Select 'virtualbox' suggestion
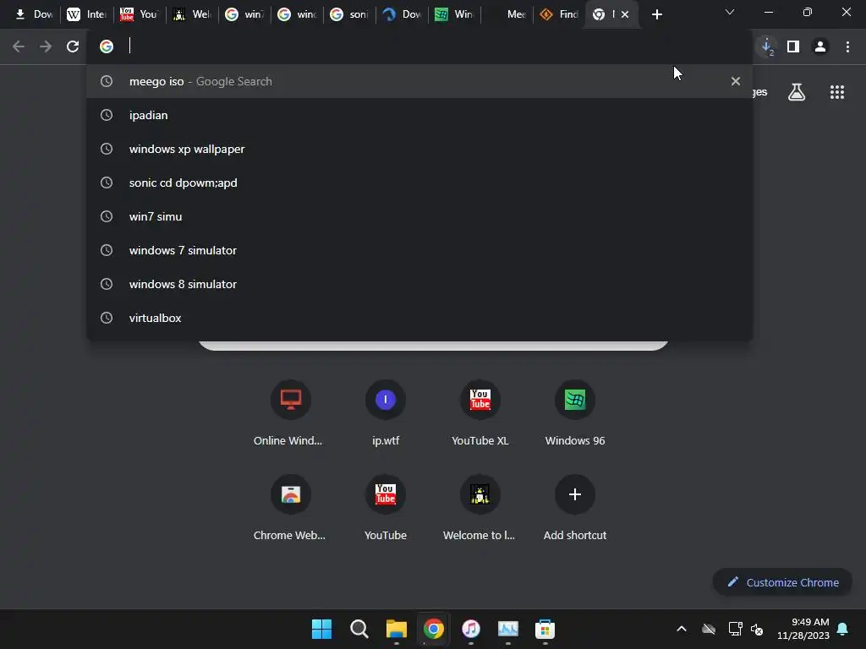 pyautogui.click(x=419, y=318)
